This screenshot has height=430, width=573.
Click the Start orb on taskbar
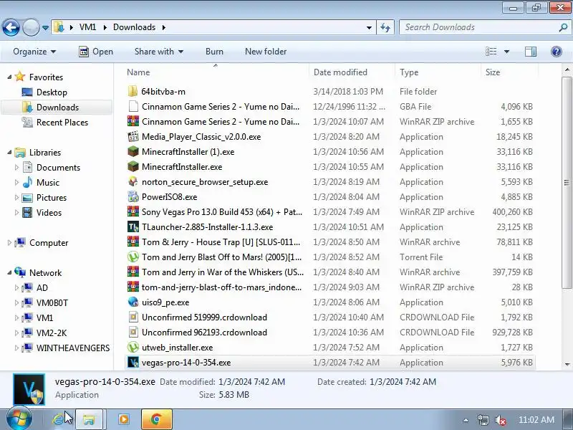click(x=19, y=419)
